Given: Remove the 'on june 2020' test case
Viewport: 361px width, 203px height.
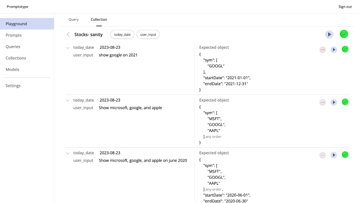Looking at the screenshot, I should pyautogui.click(x=322, y=155).
